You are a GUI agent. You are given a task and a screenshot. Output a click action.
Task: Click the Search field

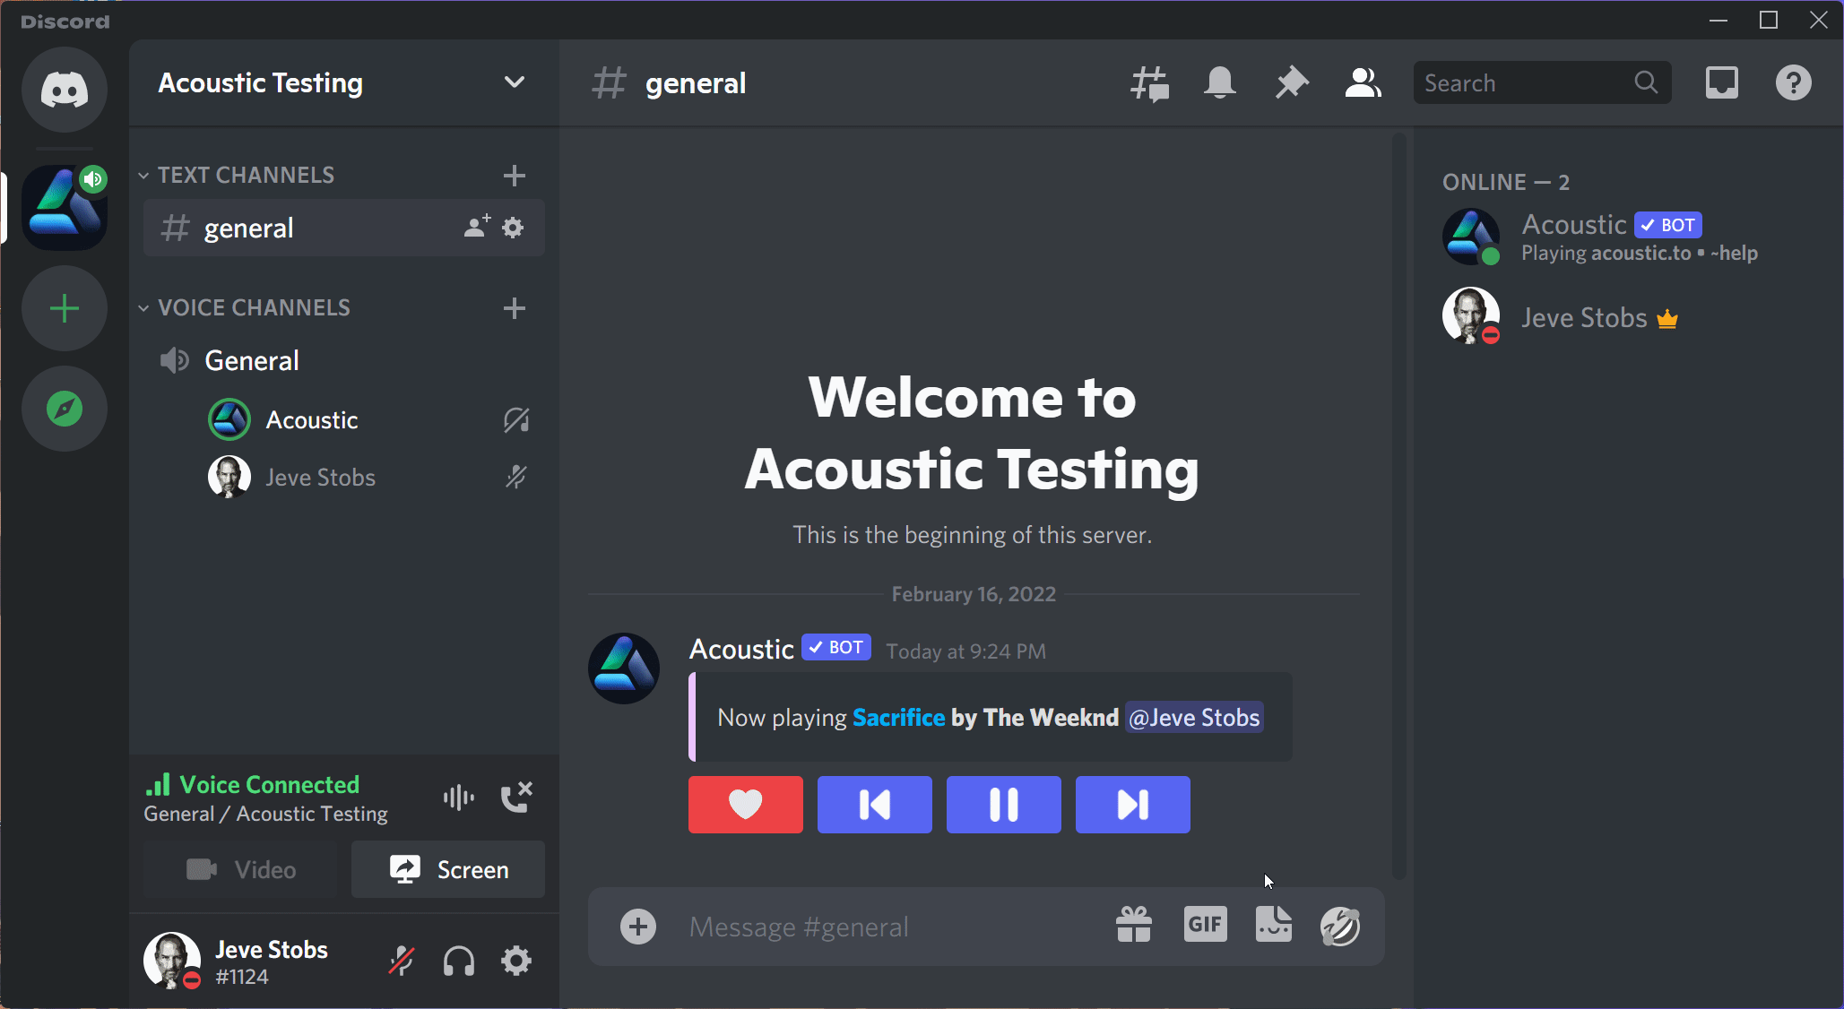pos(1542,82)
